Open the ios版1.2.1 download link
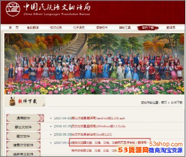Image resolution: width=186 pixels, height=157 pixels. [83, 135]
